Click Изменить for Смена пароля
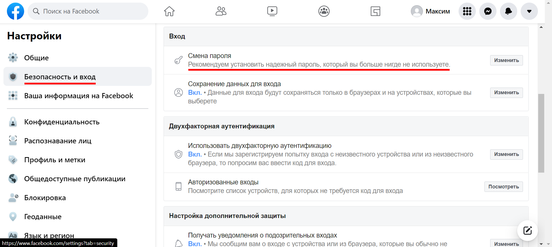The height and width of the screenshot is (247, 552). tap(506, 60)
